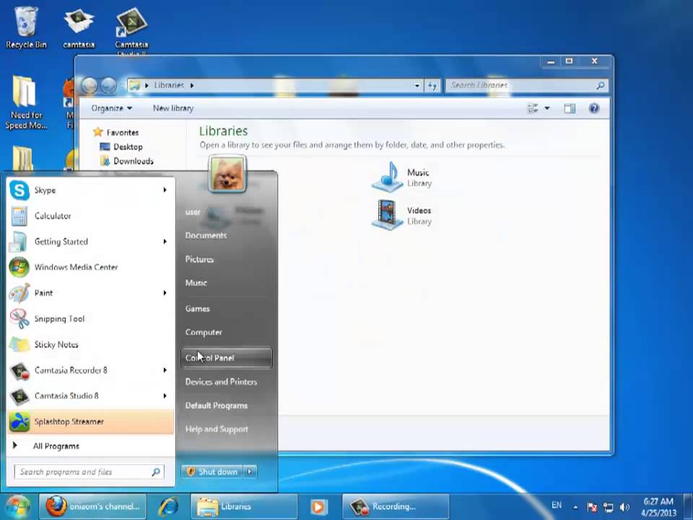
Task: Click the volume icon in system tray
Action: [624, 507]
